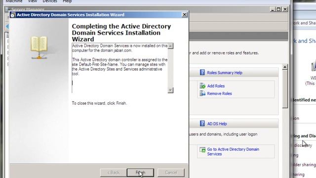Click Go to Active Directory Domain Services icon
The height and width of the screenshot is (178, 316).
[202, 150]
